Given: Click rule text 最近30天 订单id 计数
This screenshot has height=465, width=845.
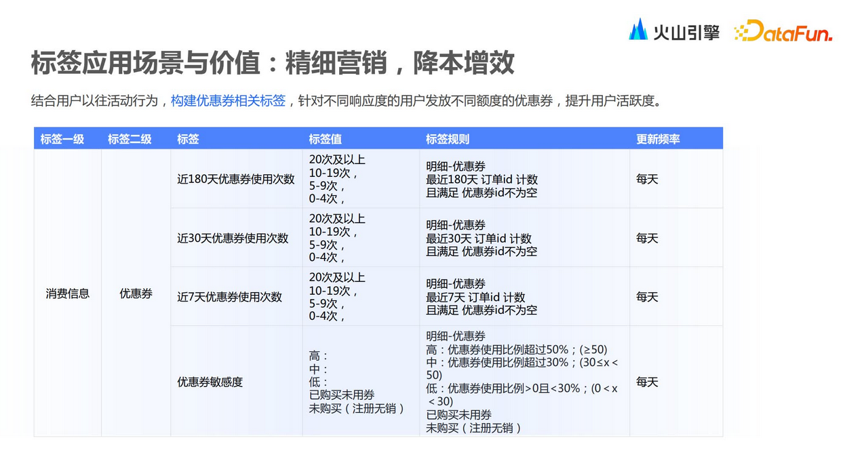Looking at the screenshot, I should click(479, 239).
